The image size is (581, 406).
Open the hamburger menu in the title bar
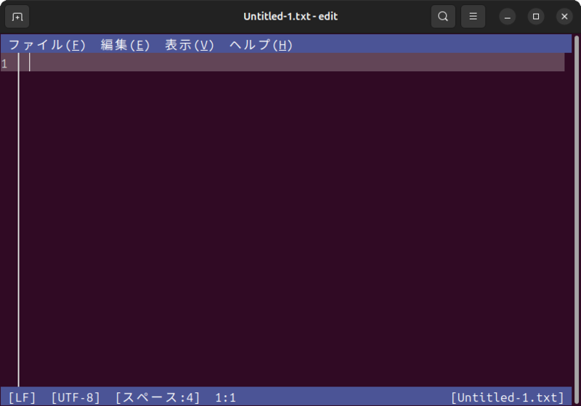pos(473,16)
